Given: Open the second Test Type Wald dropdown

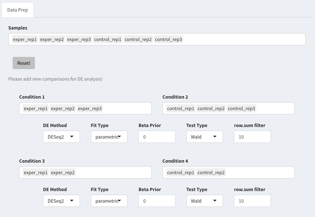Looking at the screenshot, I should [204, 201].
